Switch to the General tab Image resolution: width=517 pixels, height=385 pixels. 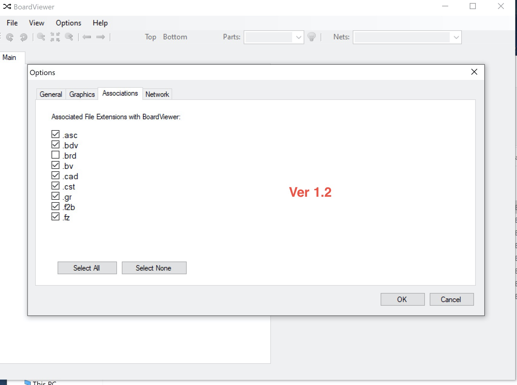point(51,94)
